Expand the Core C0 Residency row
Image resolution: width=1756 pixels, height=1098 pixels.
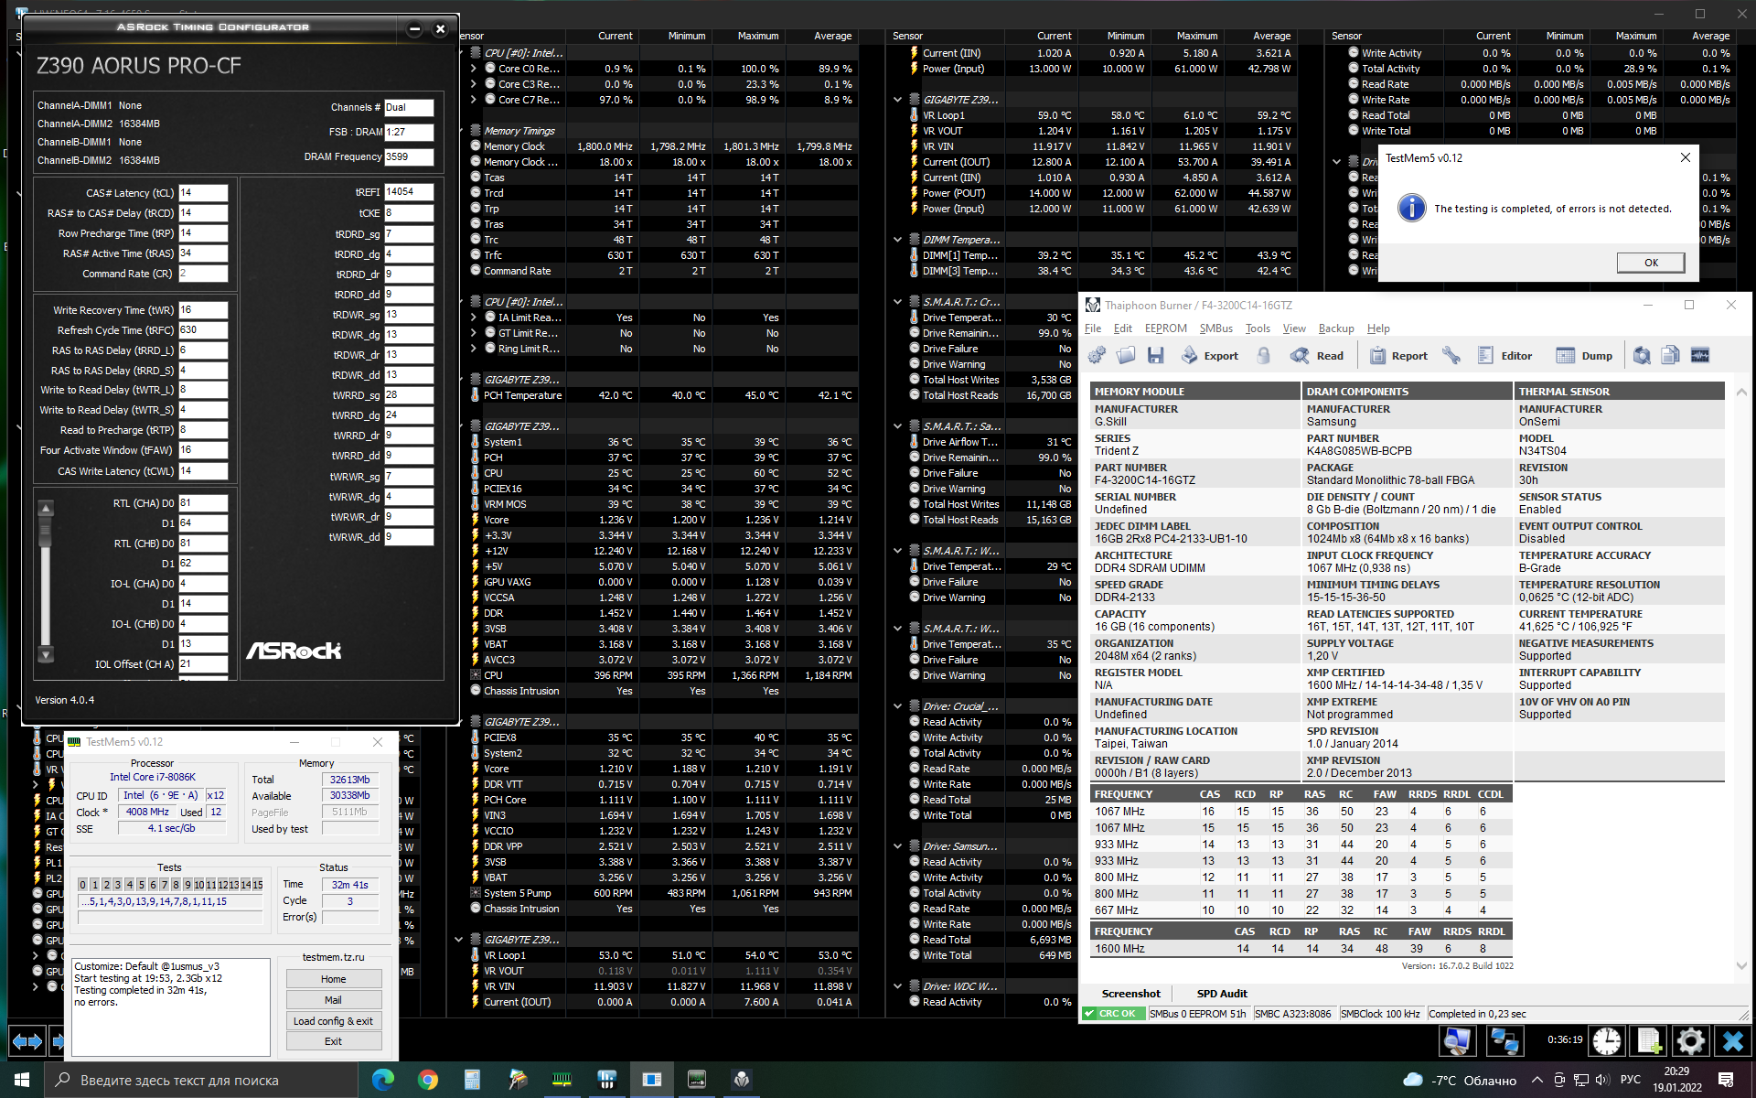click(473, 69)
